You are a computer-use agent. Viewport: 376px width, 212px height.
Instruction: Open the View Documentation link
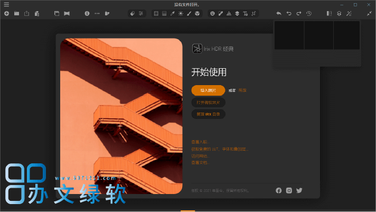201,163
